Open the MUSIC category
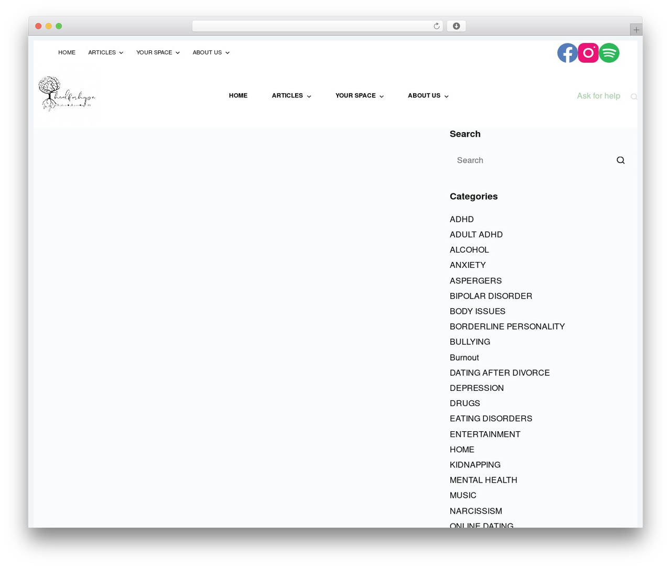The width and height of the screenshot is (671, 568). click(x=463, y=495)
